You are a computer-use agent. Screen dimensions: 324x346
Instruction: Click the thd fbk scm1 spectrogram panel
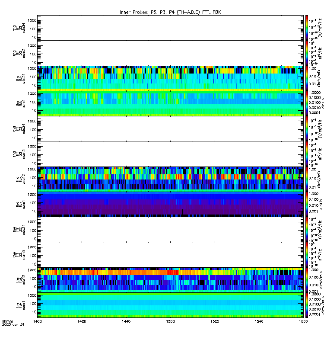pos(170,204)
